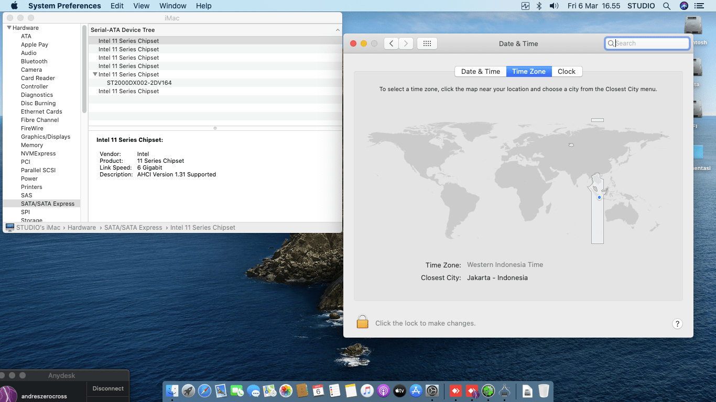Launch FaceTime from the Dock
Screen dimensions: 716x402
click(x=237, y=390)
